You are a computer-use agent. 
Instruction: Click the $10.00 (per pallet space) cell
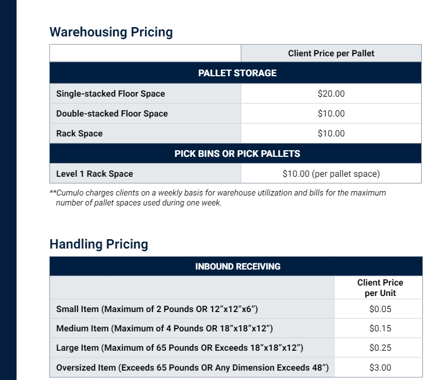331,174
